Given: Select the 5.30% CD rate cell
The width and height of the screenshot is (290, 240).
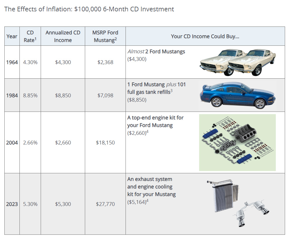Looking at the screenshot, I should 30,204.
